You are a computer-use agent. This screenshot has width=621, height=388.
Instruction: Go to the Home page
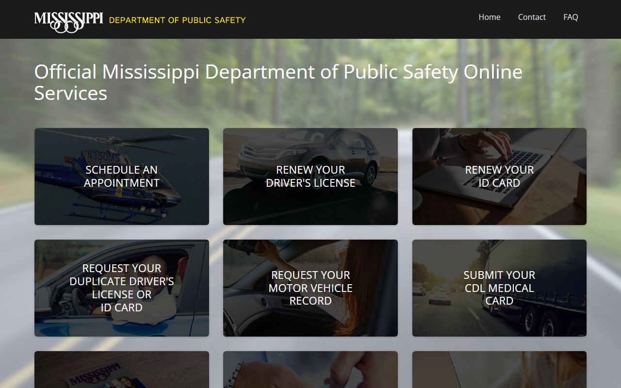click(x=489, y=17)
